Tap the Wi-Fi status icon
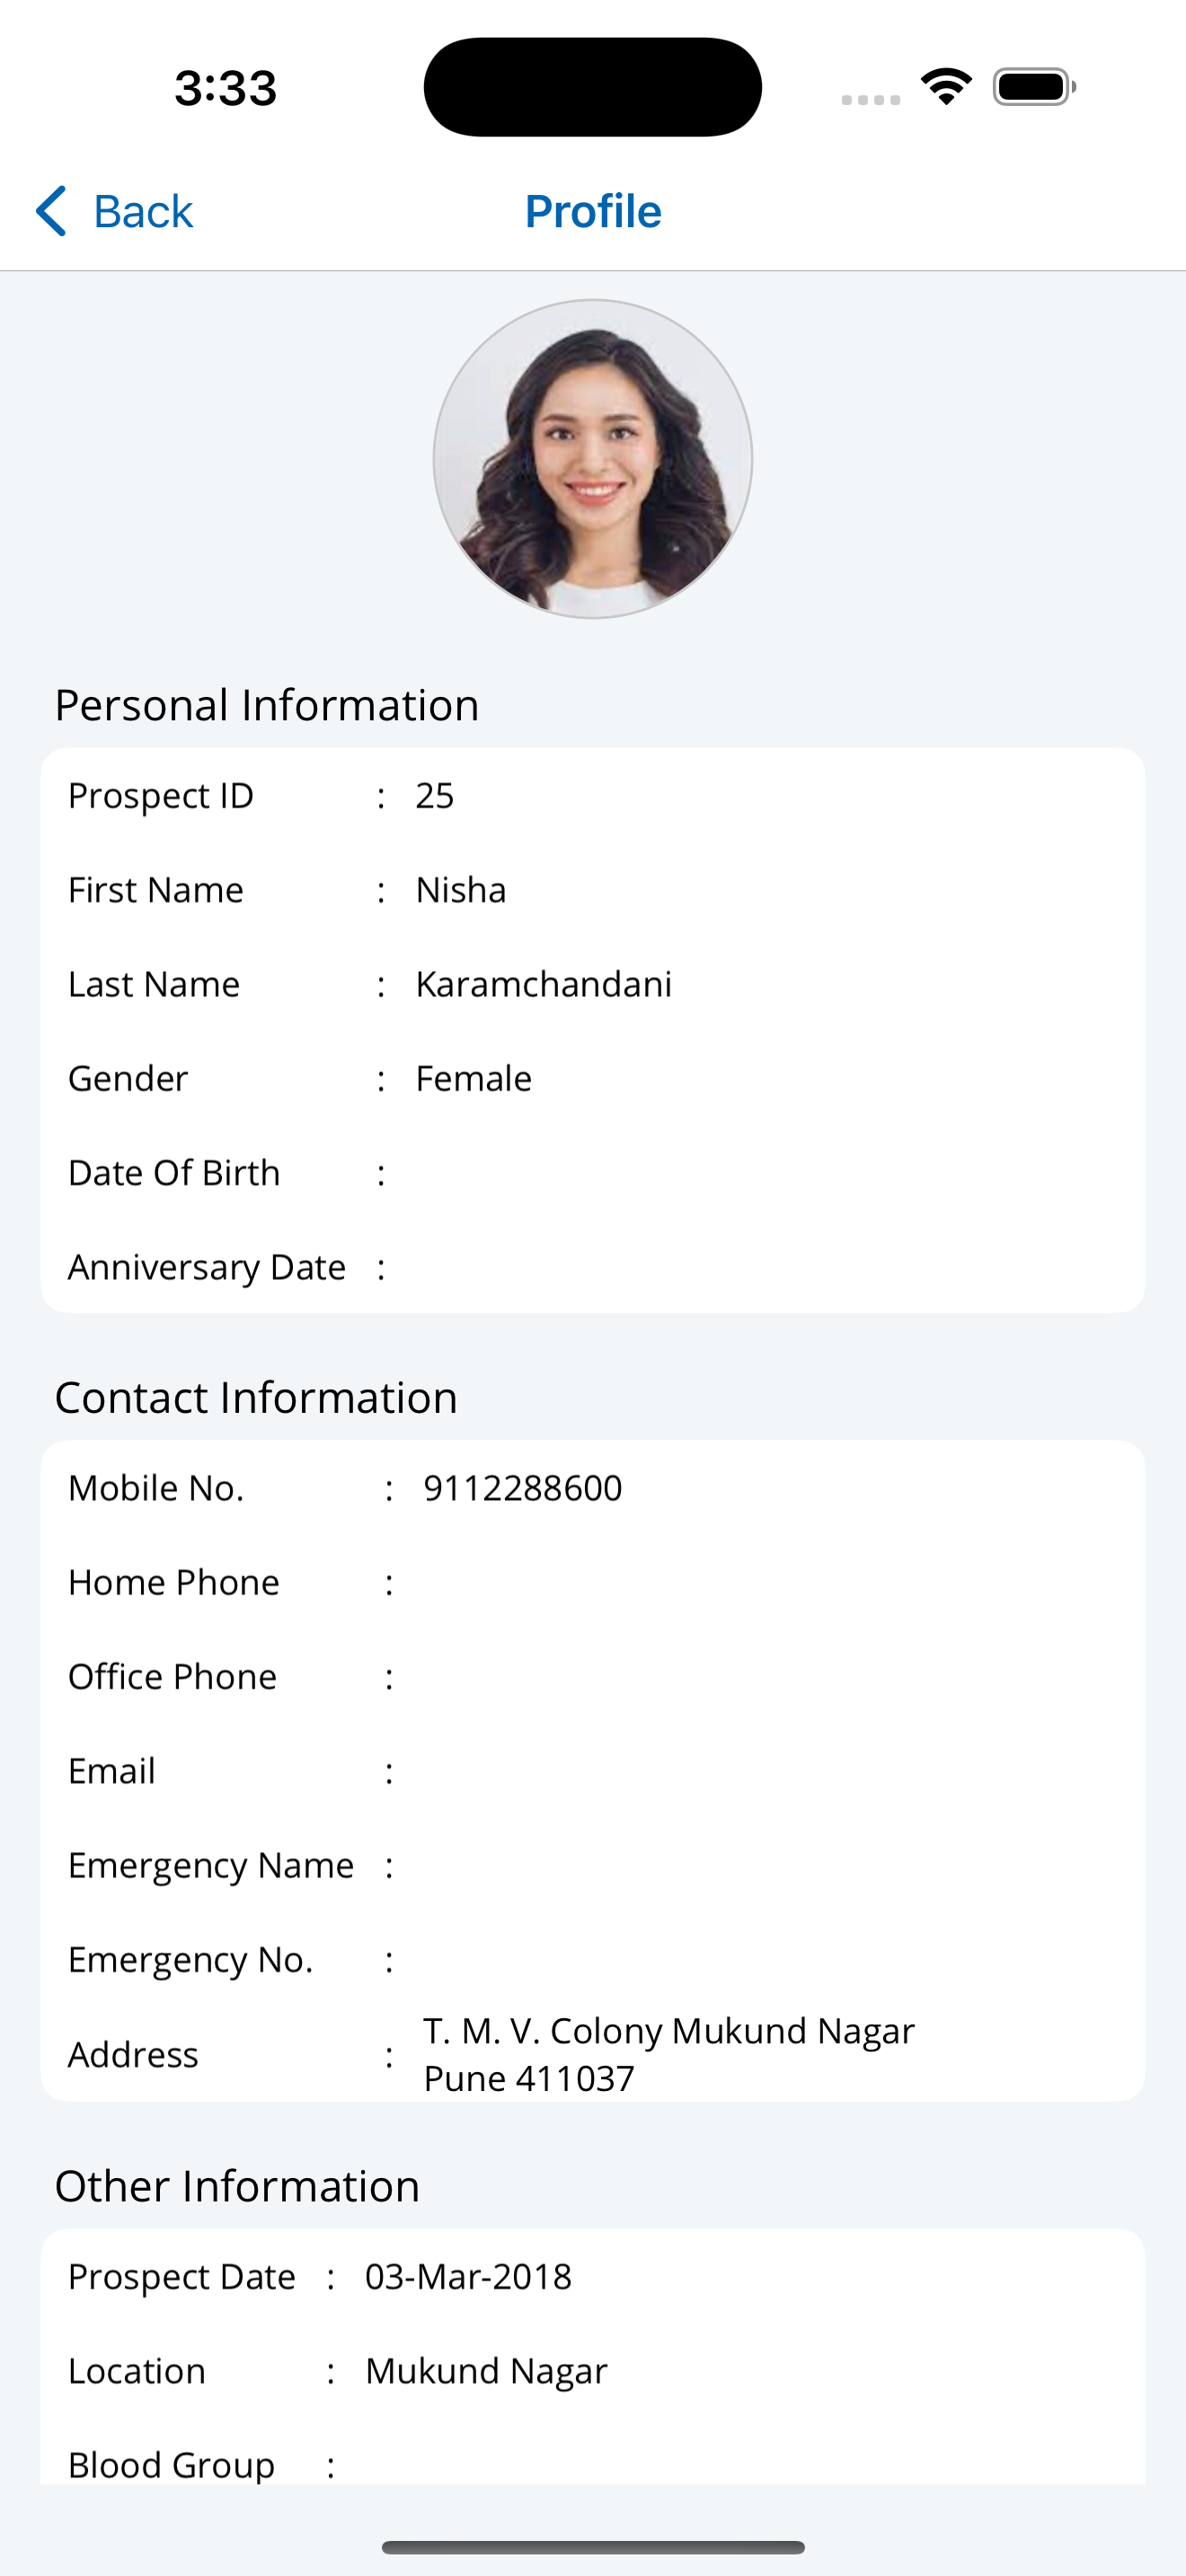1186x2576 pixels. (947, 87)
